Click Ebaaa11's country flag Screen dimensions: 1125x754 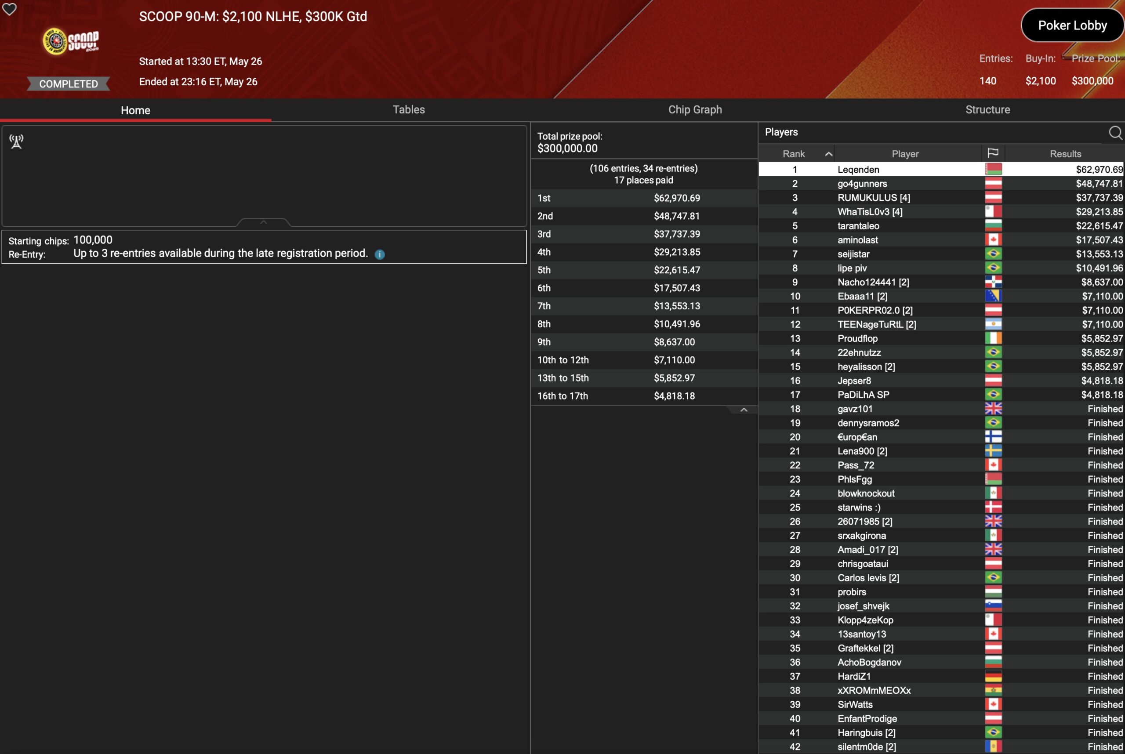tap(993, 296)
